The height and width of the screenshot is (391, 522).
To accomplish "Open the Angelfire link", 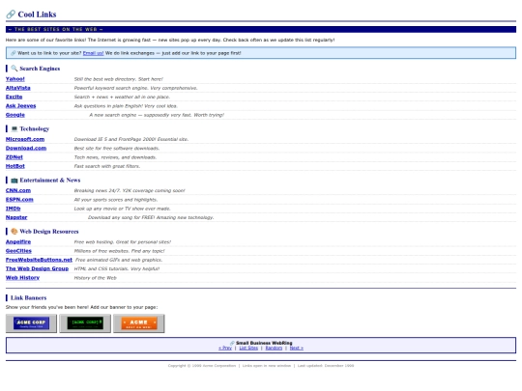I will (x=18, y=241).
